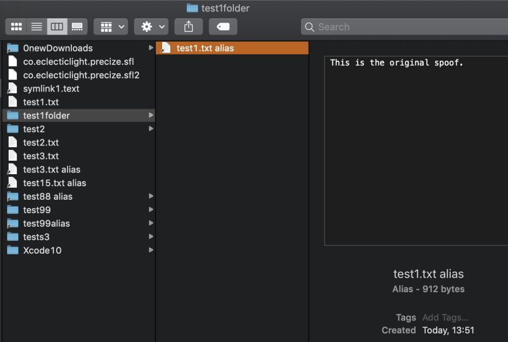The width and height of the screenshot is (508, 342).
Task: Switch to gallery view button
Action: 77,27
